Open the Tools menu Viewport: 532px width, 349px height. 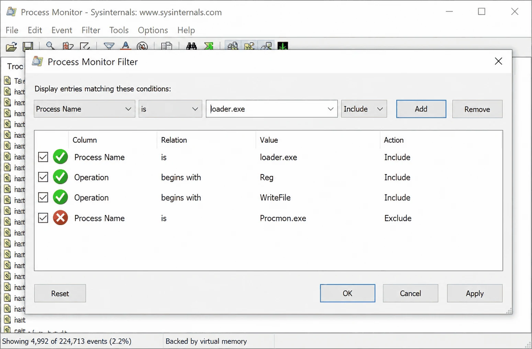coord(119,30)
